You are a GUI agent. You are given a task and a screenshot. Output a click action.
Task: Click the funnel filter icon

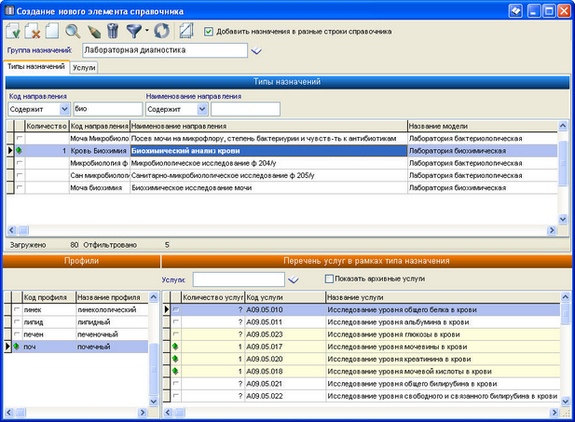click(134, 31)
